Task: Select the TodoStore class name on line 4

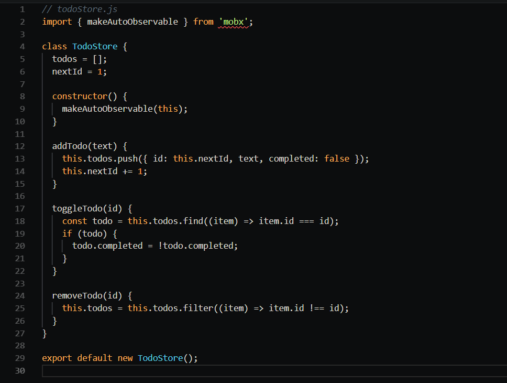Action: pos(95,46)
